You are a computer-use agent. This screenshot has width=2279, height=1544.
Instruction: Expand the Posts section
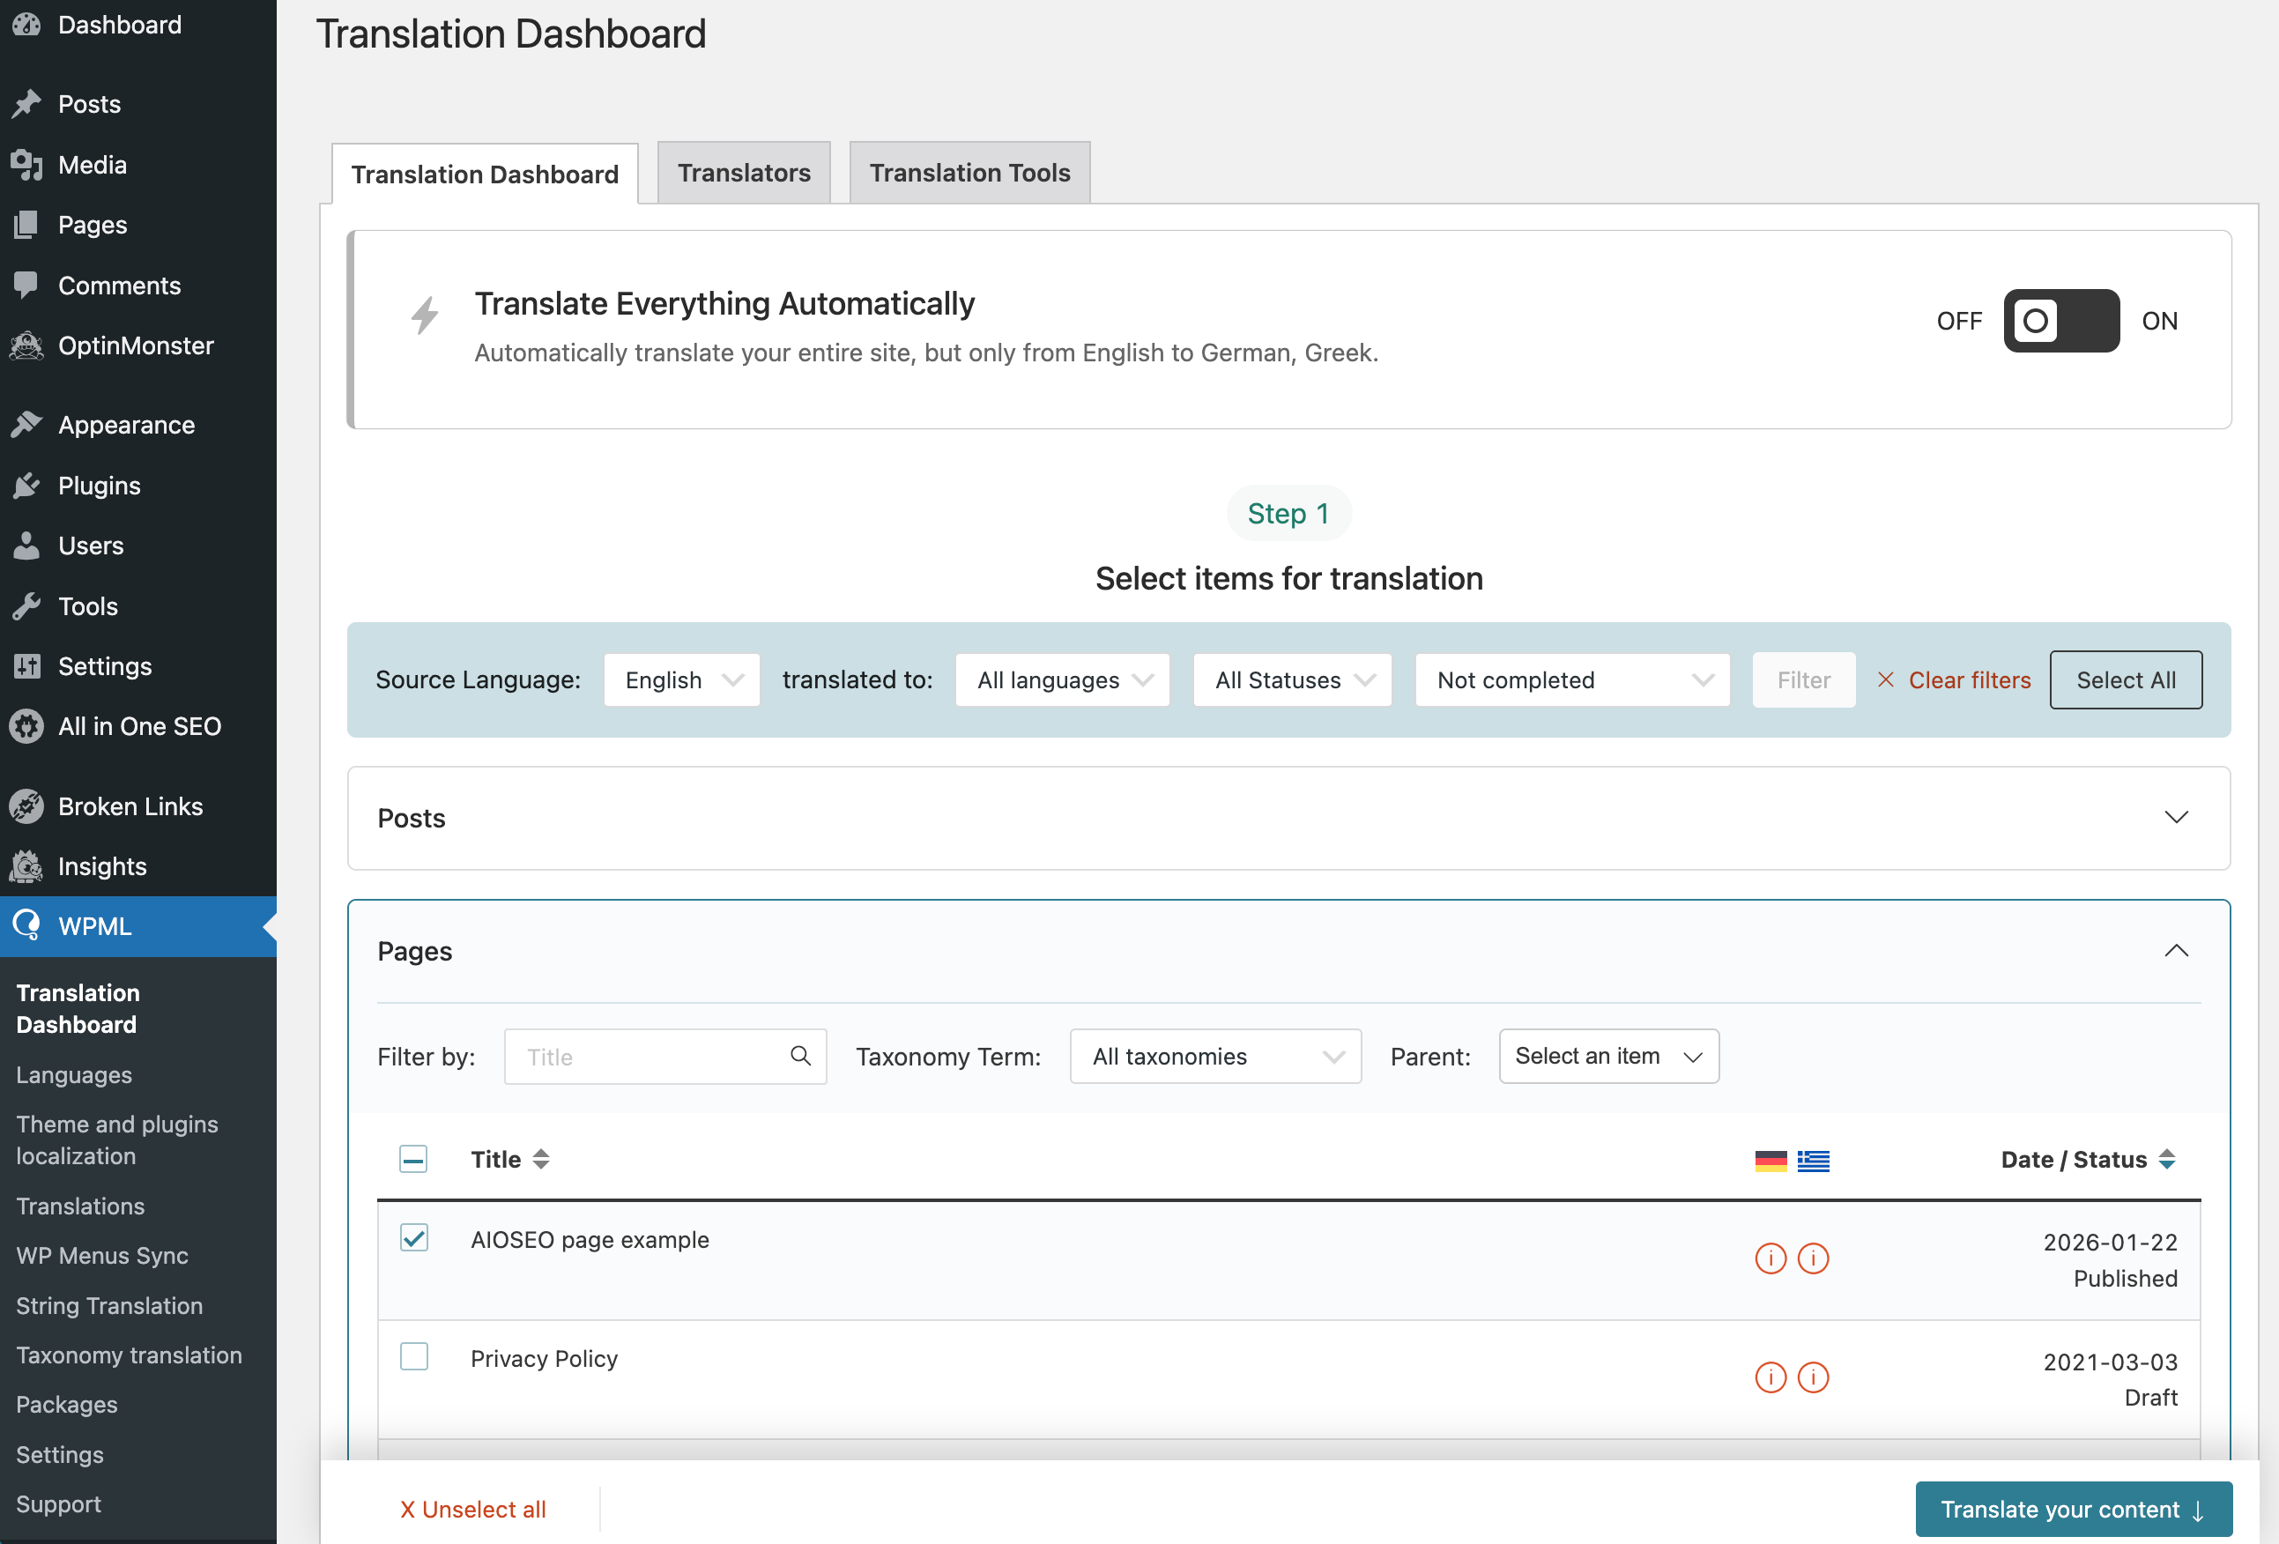pyautogui.click(x=2176, y=818)
